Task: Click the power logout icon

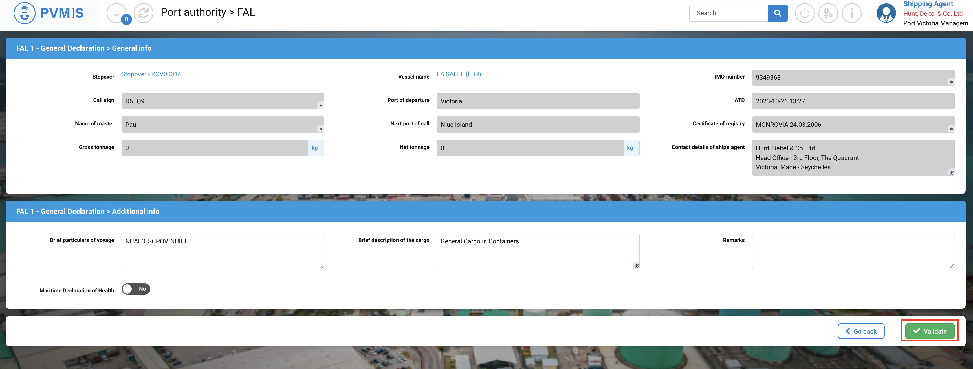Action: click(x=805, y=13)
